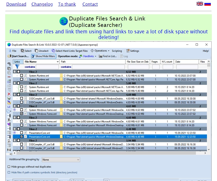Screen dimensions: 217x181
Task: Open Find in List
Action: click(108, 56)
